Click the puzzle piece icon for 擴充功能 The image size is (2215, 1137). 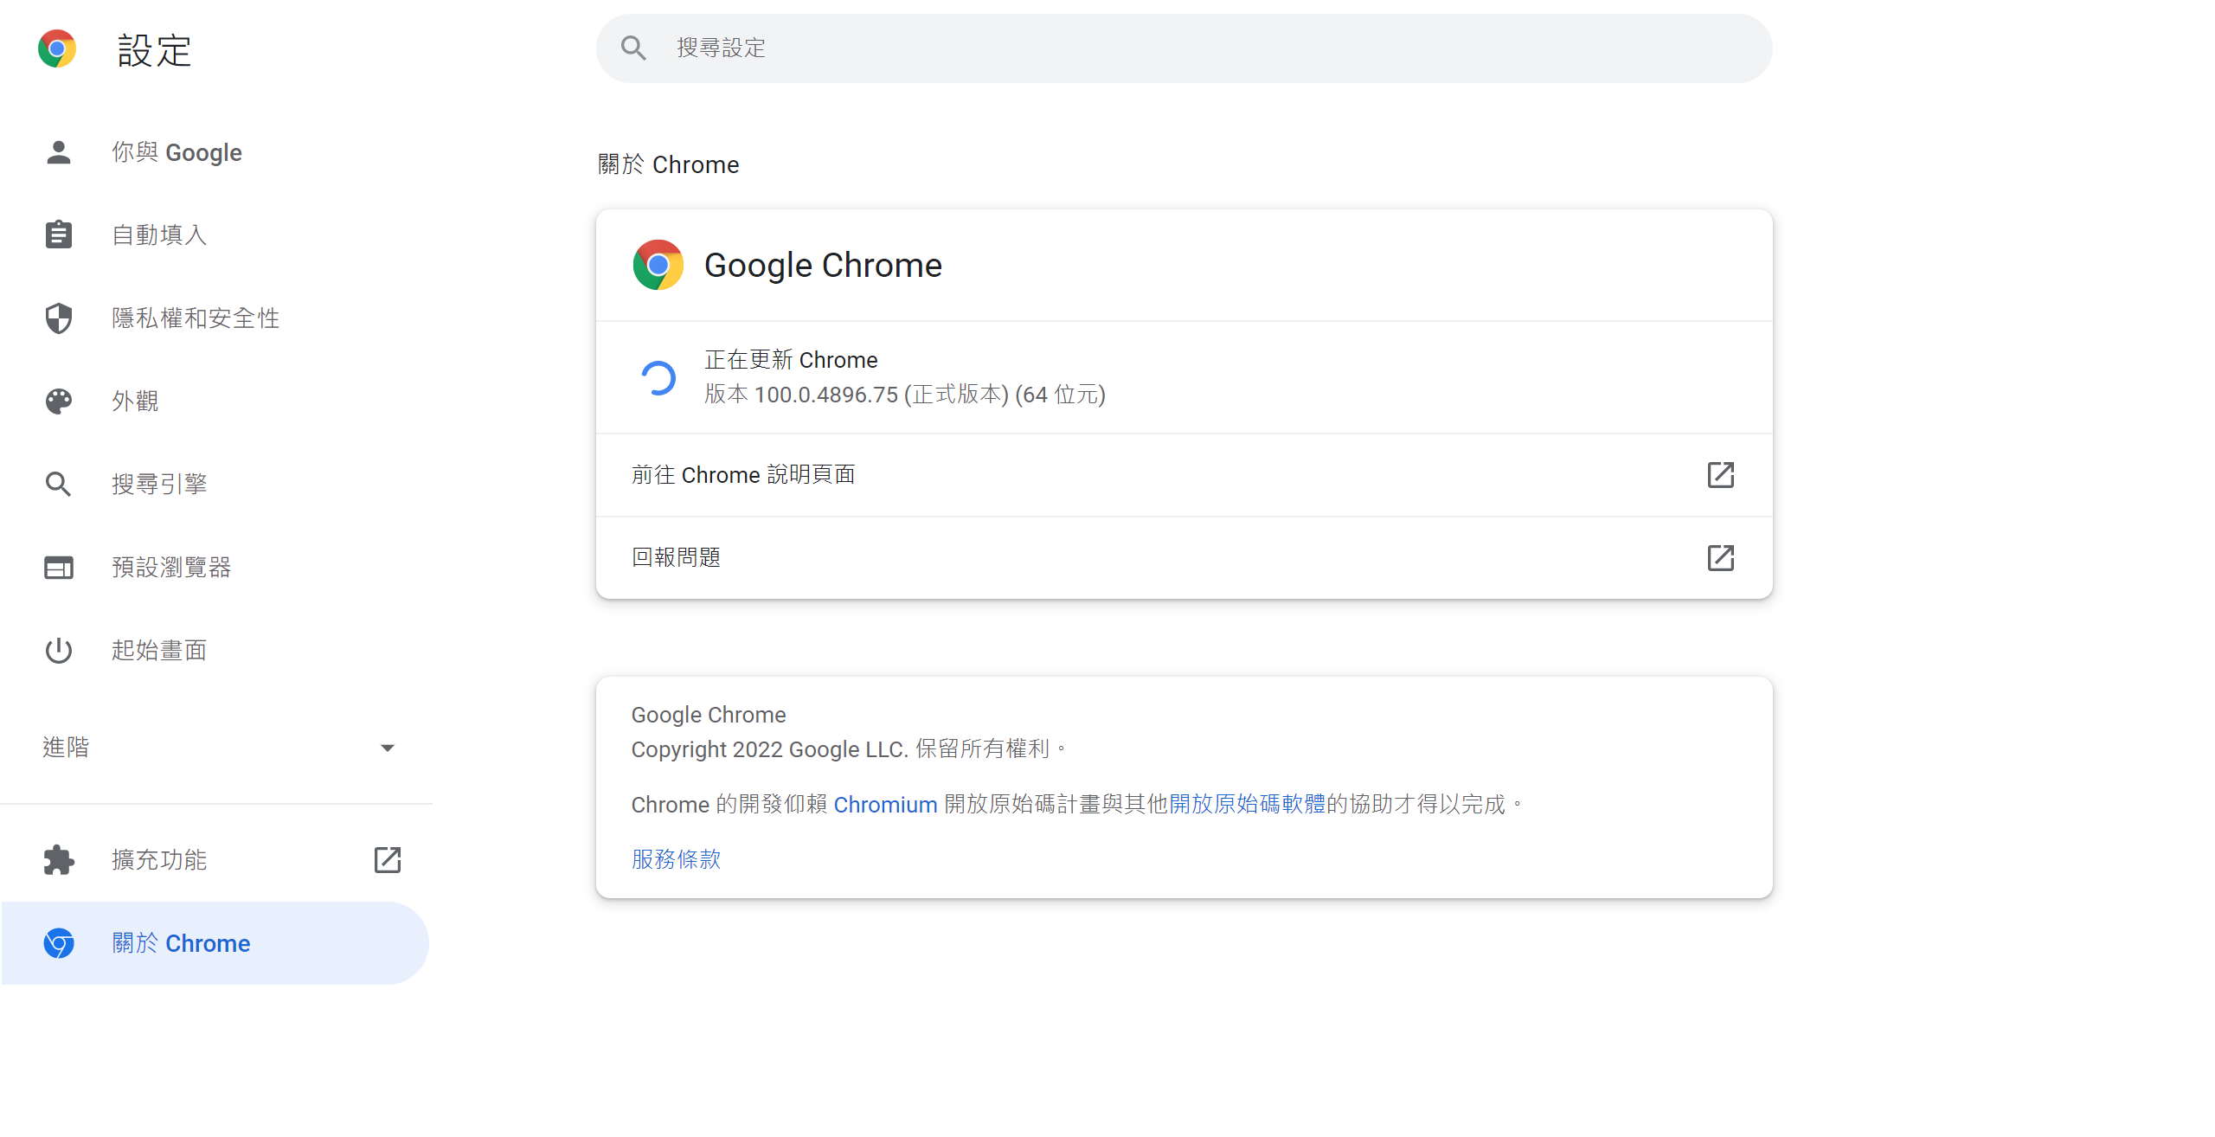click(x=58, y=859)
